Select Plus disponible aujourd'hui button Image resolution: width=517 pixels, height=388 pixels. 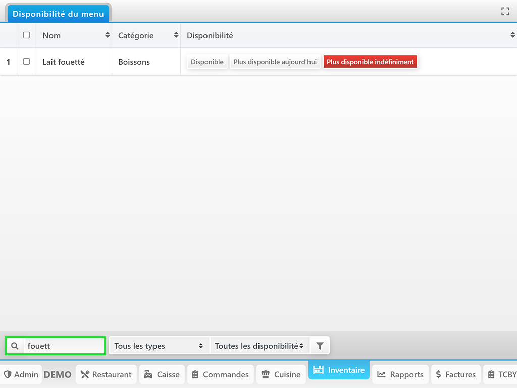click(x=275, y=62)
